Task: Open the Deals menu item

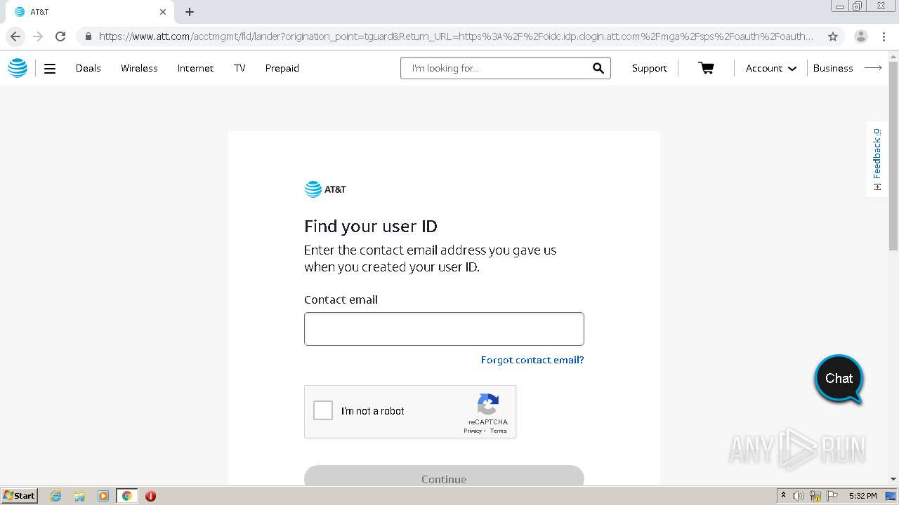Action: (88, 68)
